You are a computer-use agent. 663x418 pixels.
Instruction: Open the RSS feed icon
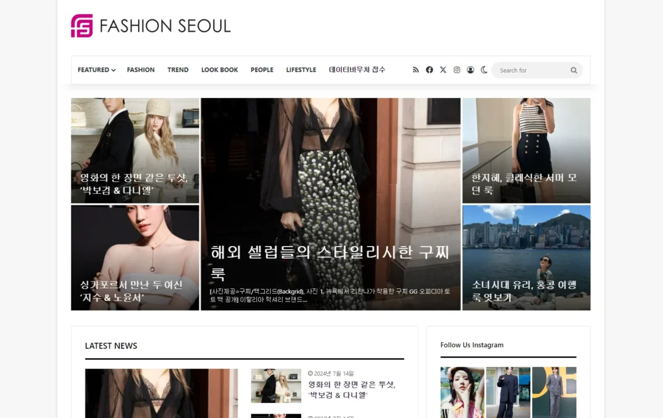pos(416,70)
